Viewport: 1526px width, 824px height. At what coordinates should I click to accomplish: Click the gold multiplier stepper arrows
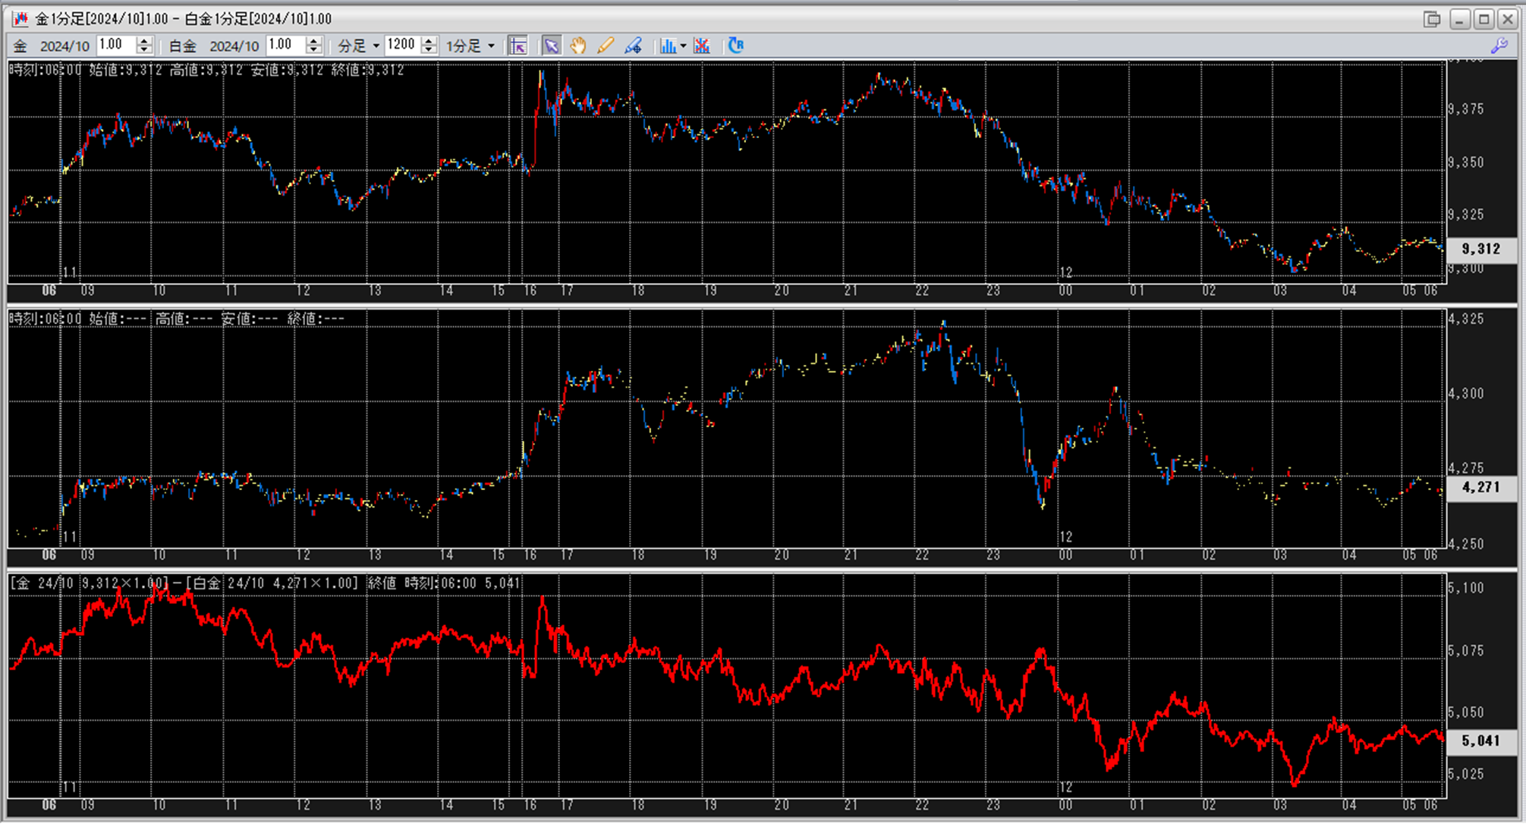144,46
